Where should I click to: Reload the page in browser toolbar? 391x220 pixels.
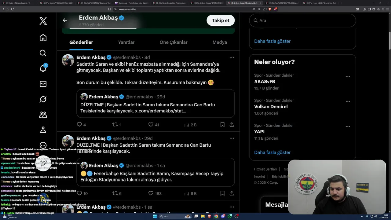13,9
